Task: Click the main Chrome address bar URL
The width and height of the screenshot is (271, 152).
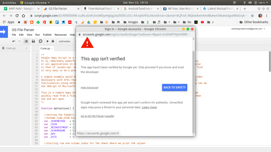Action: coord(141,16)
